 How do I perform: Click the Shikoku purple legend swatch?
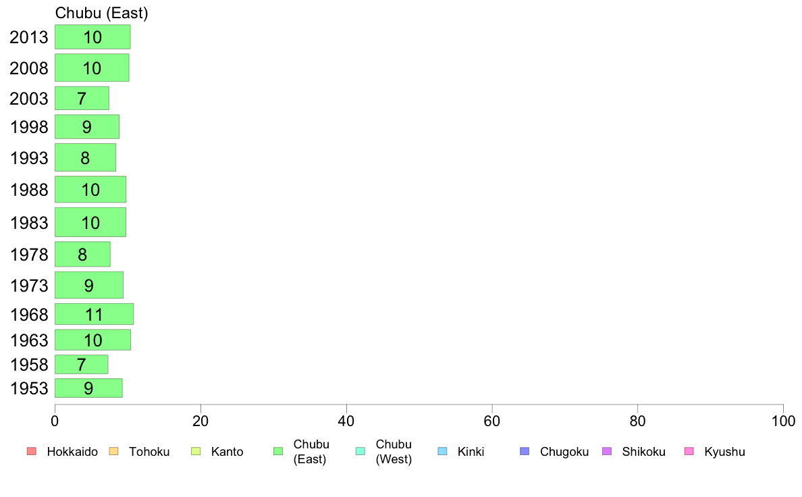point(607,452)
